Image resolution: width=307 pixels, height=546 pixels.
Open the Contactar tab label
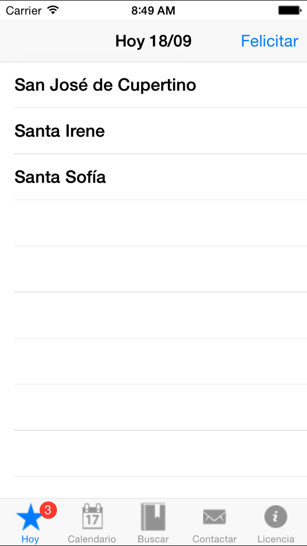tap(214, 539)
